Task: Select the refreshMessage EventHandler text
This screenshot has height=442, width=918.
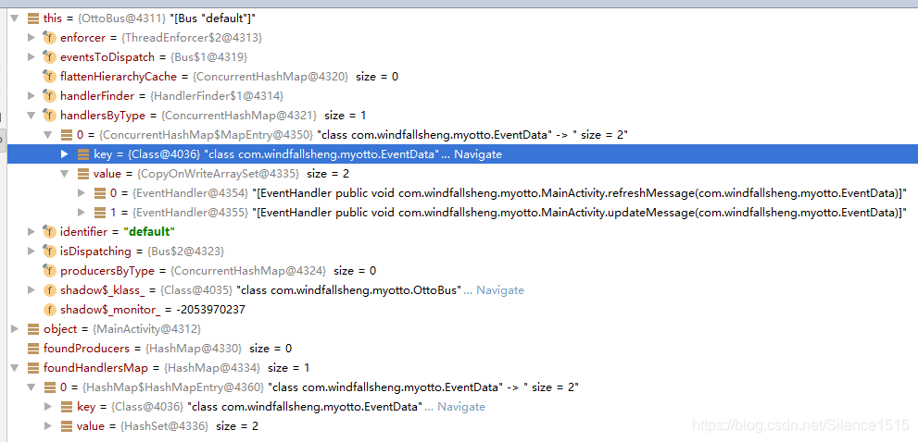Action: (x=580, y=193)
